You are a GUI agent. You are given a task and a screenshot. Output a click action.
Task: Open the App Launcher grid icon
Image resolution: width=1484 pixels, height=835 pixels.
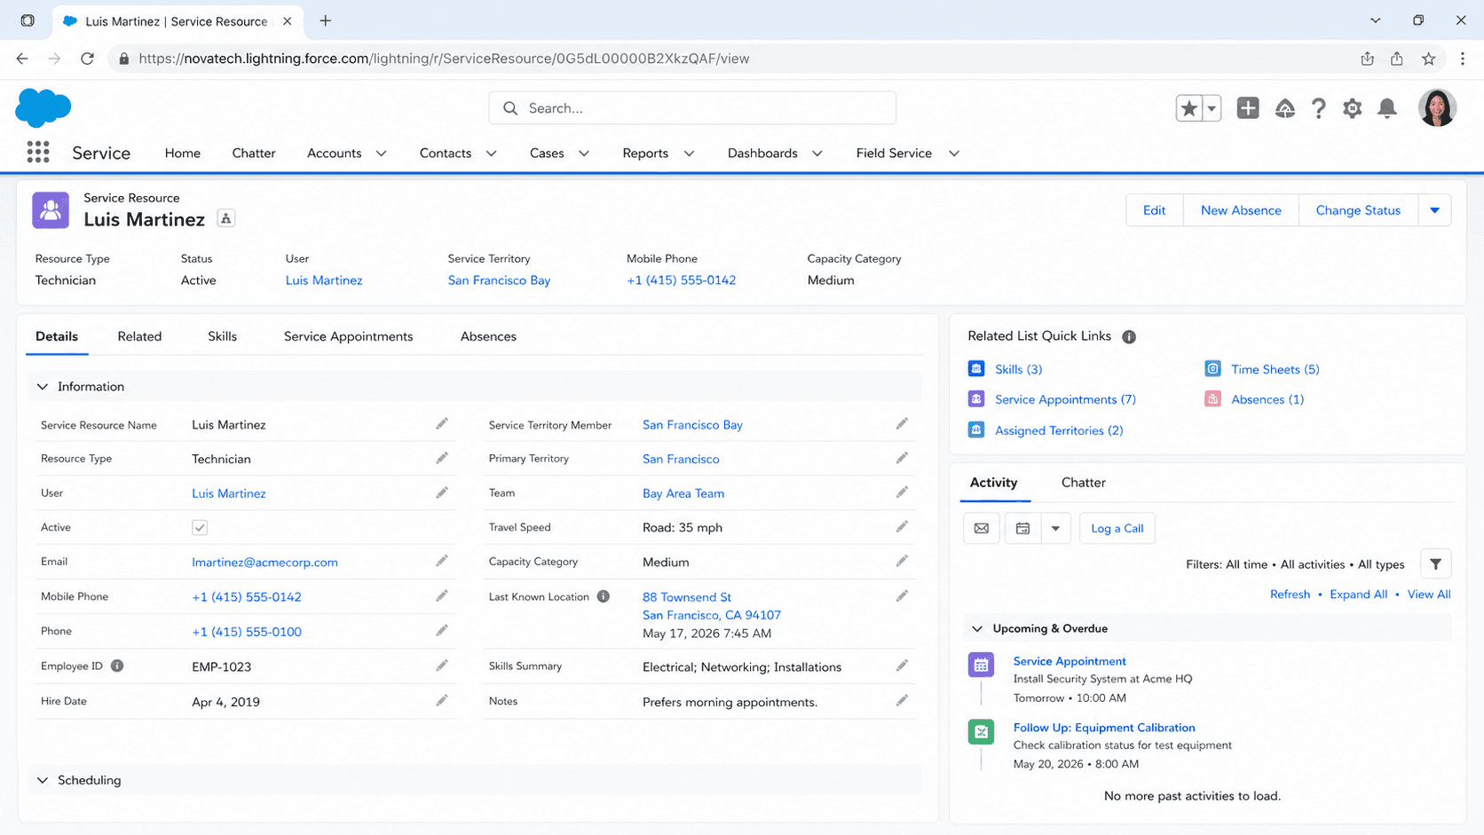pyautogui.click(x=38, y=153)
